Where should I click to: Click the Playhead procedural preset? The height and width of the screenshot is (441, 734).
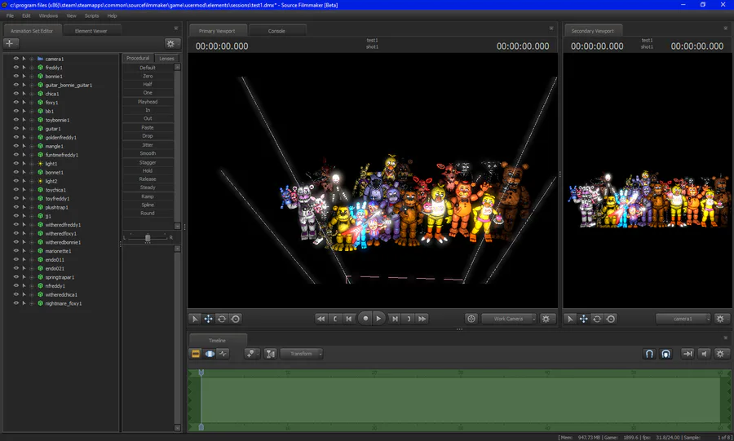[x=148, y=101]
